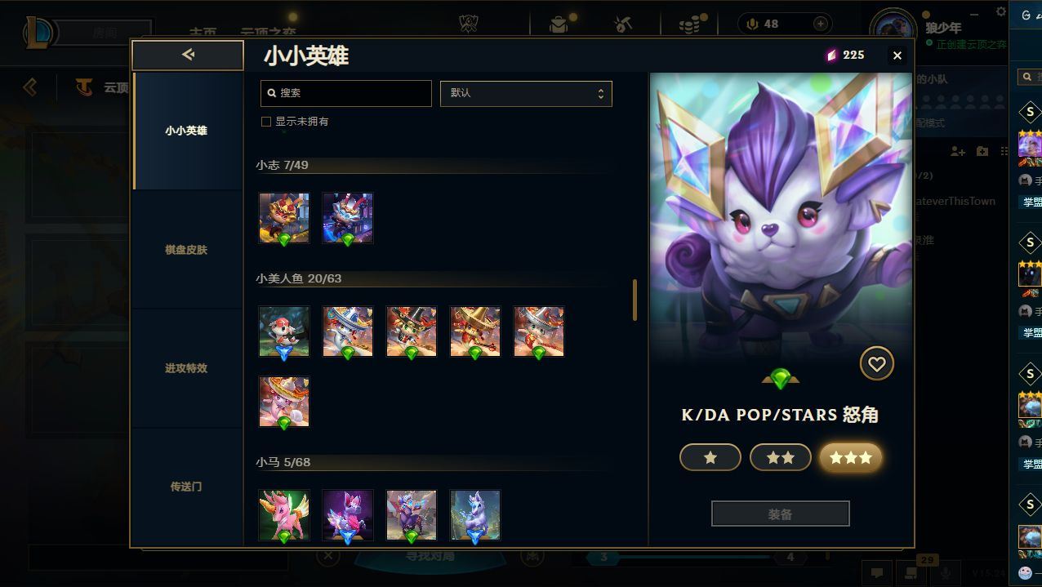Select the three-star tier button

[x=851, y=458]
